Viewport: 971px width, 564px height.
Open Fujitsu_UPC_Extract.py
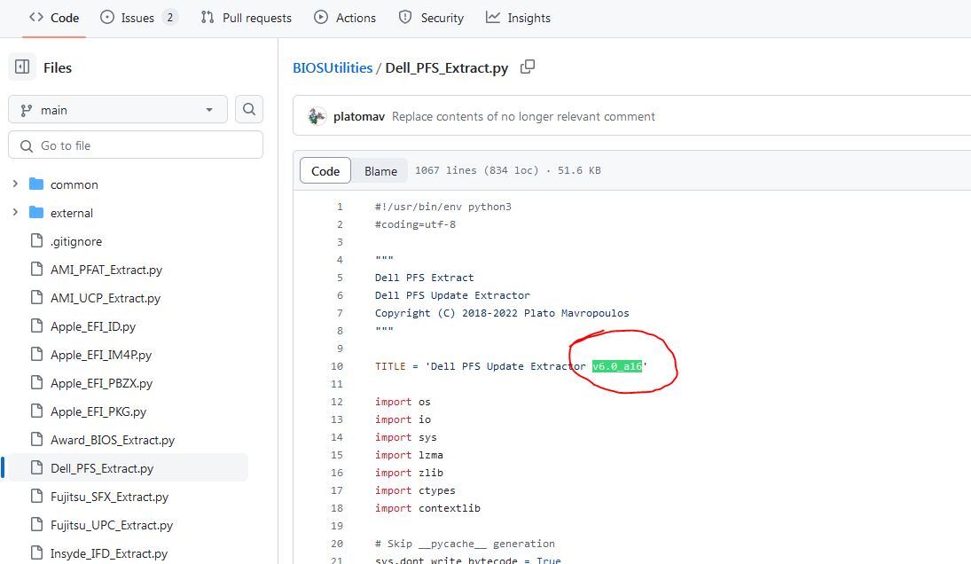coord(112,526)
